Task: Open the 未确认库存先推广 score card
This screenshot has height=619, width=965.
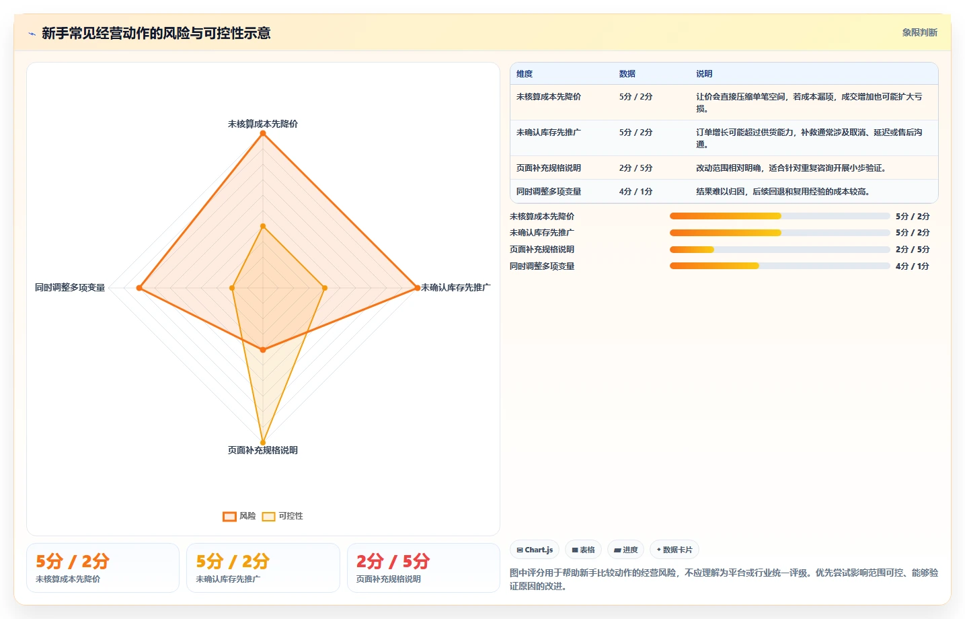Action: [263, 568]
